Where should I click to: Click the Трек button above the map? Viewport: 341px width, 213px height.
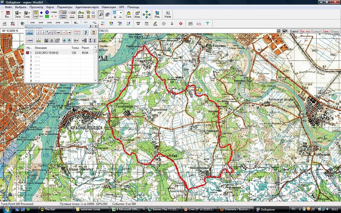click(326, 31)
